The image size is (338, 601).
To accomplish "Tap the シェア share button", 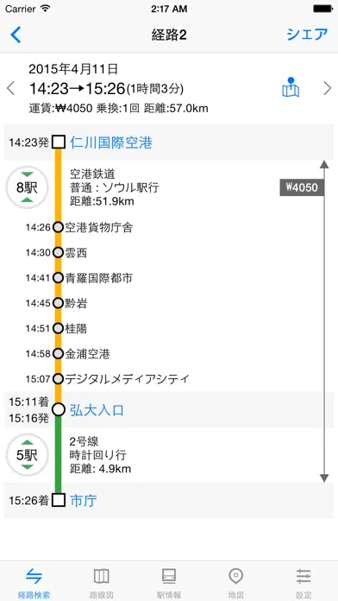I will tap(307, 35).
